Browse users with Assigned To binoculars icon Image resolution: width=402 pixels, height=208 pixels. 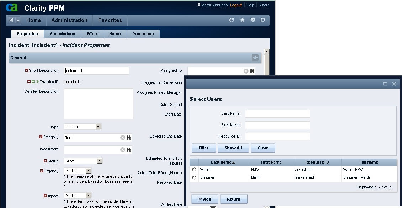click(252, 71)
